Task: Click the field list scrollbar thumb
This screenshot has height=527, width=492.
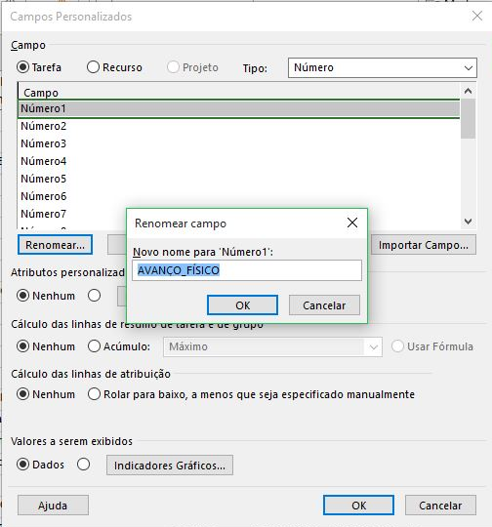Action: click(x=468, y=119)
